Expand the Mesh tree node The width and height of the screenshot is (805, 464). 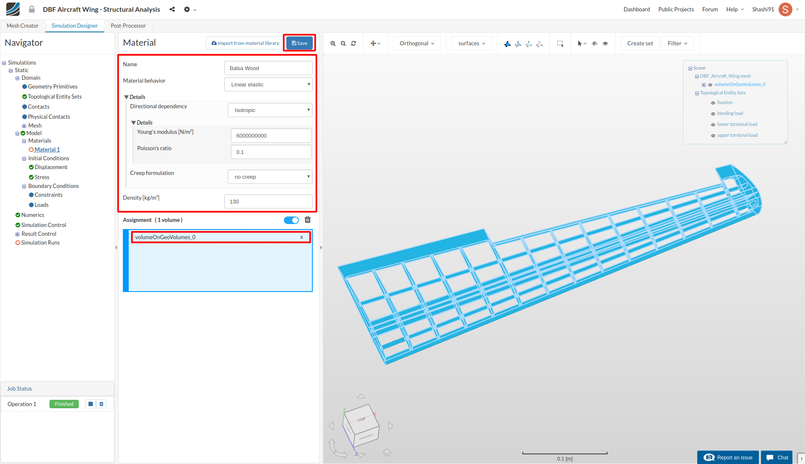coord(24,126)
